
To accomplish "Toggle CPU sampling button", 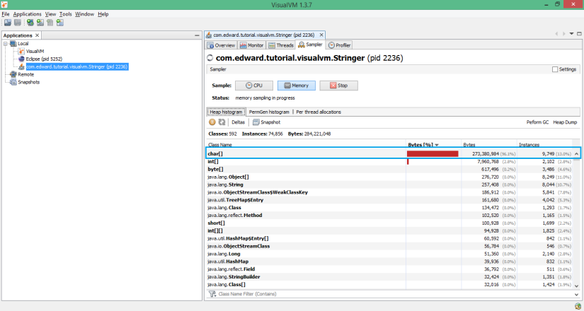I will point(253,85).
